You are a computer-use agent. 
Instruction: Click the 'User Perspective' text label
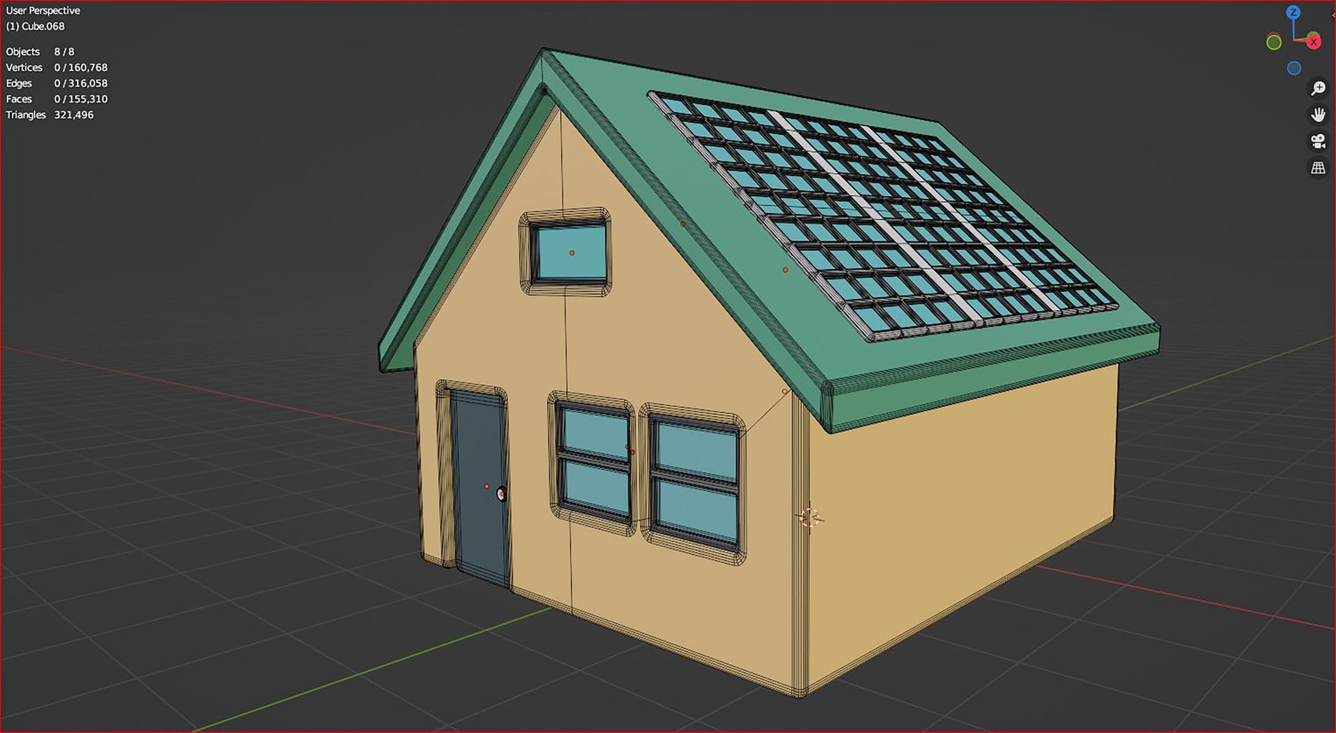(43, 10)
